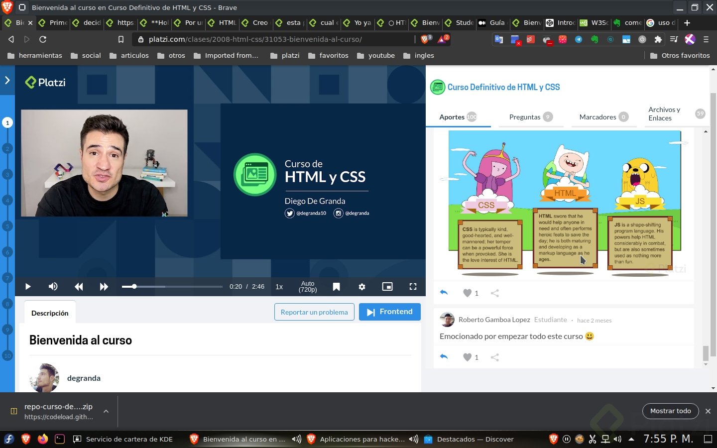Seek using the video progress bar
The image size is (717, 448).
click(172, 287)
